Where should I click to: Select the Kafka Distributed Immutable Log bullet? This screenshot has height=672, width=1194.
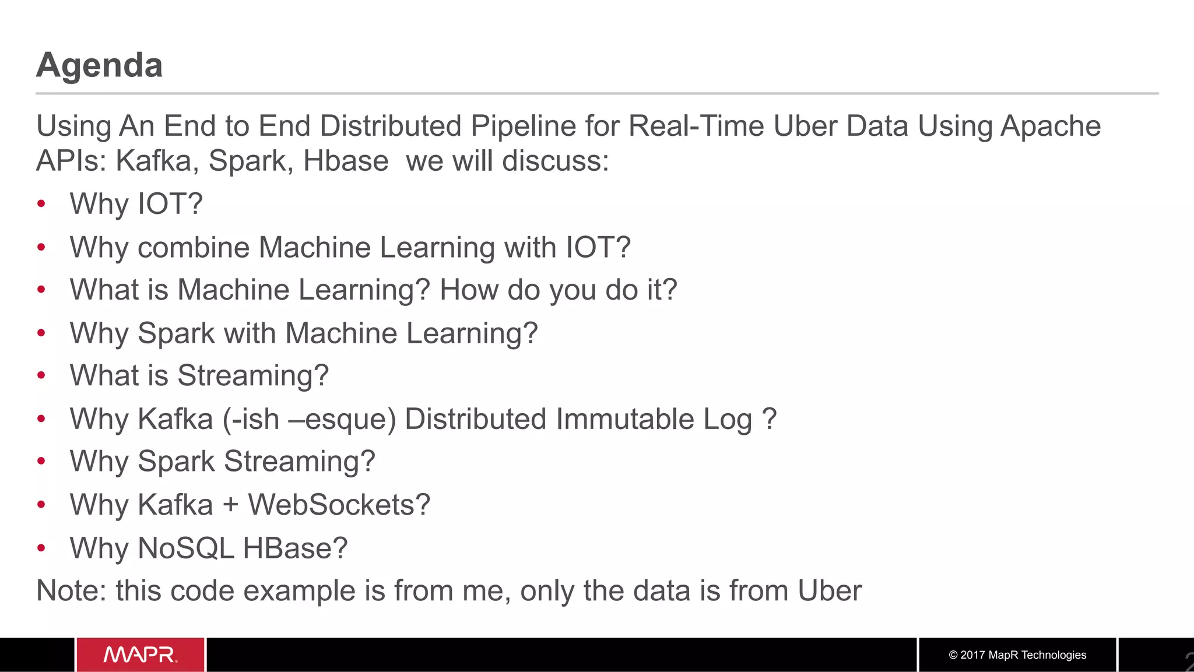[x=423, y=419]
